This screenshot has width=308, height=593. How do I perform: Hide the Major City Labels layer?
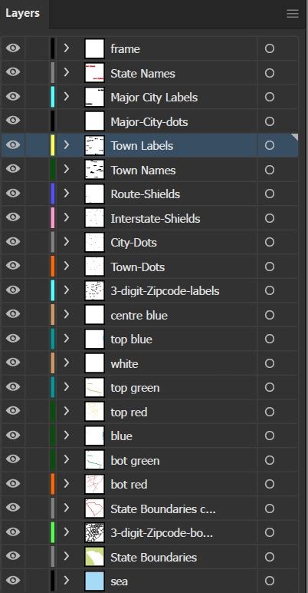click(13, 97)
